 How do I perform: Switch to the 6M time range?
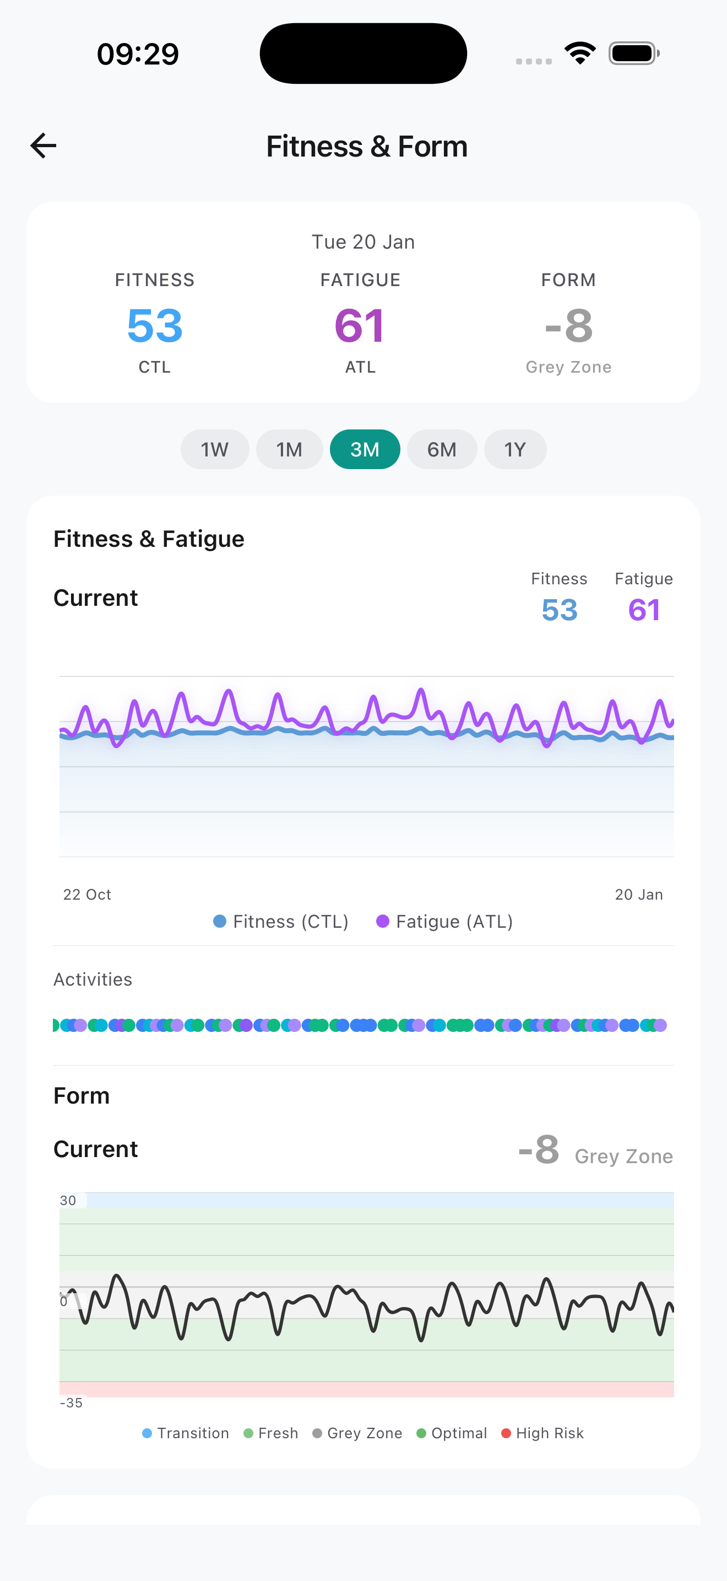point(441,449)
